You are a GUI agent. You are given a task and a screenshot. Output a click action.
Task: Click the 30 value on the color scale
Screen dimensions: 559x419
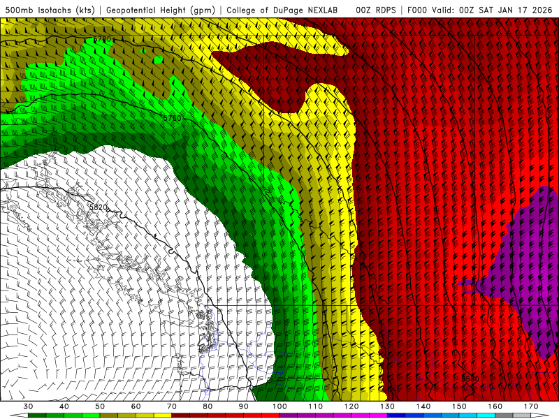28,406
